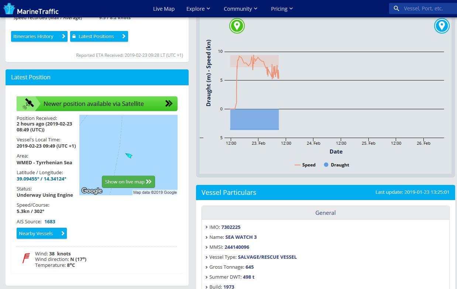Image resolution: width=457 pixels, height=289 pixels.
Task: Click Newer position available via Satellite
Action: coord(97,104)
